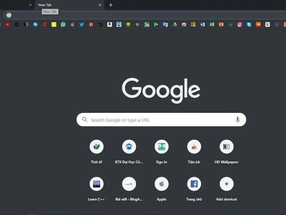
Task: Open the Google Translate bookmark
Action: tap(165, 24)
